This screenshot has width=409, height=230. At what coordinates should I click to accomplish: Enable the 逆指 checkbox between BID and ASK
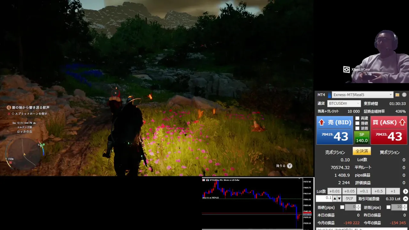click(x=357, y=128)
